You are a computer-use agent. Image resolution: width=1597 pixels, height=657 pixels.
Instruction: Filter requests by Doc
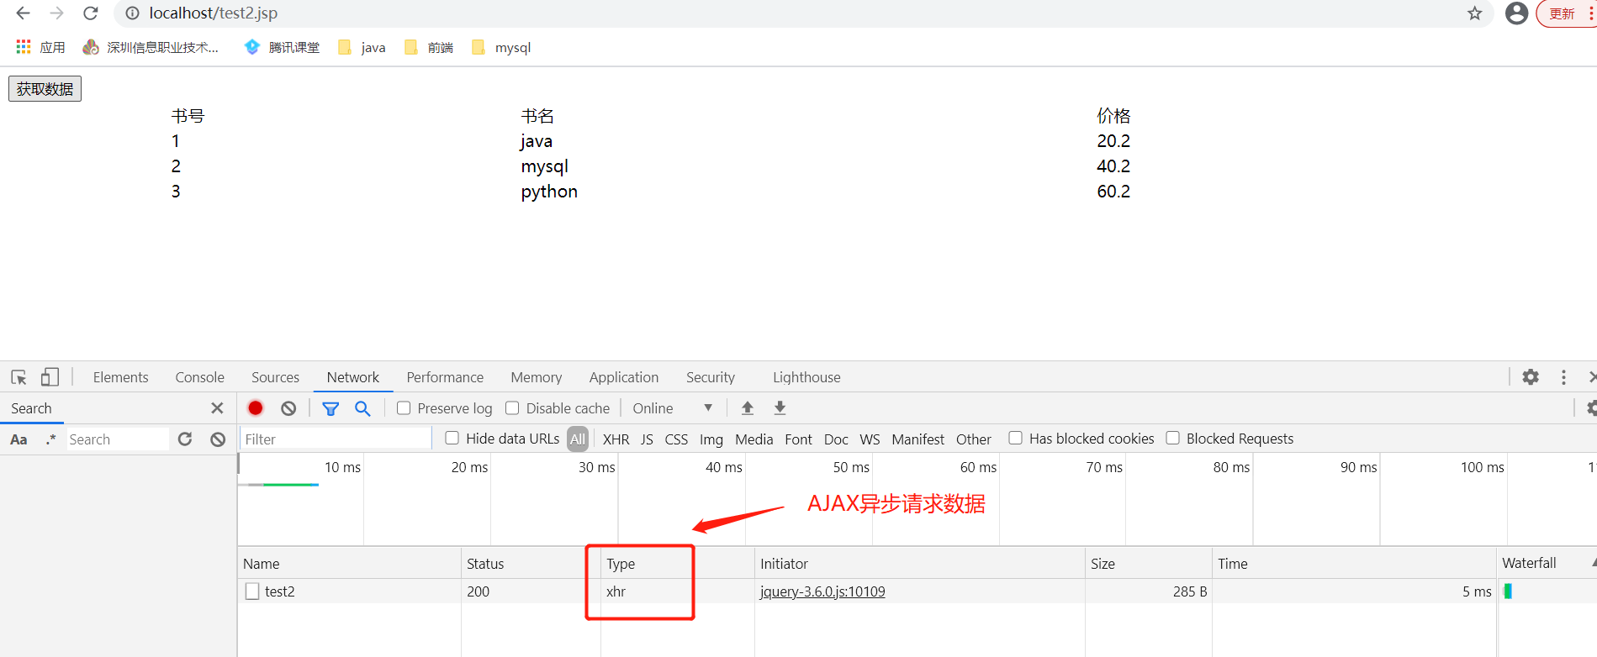tap(836, 439)
